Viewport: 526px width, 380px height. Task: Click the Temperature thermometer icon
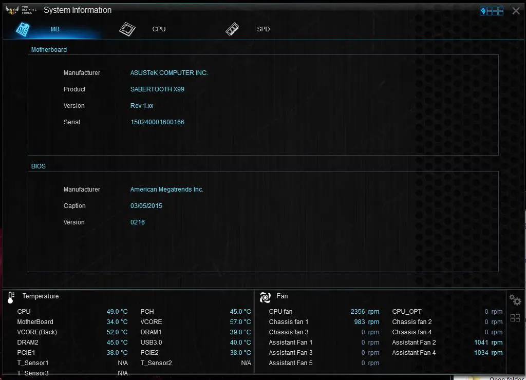[11, 297]
